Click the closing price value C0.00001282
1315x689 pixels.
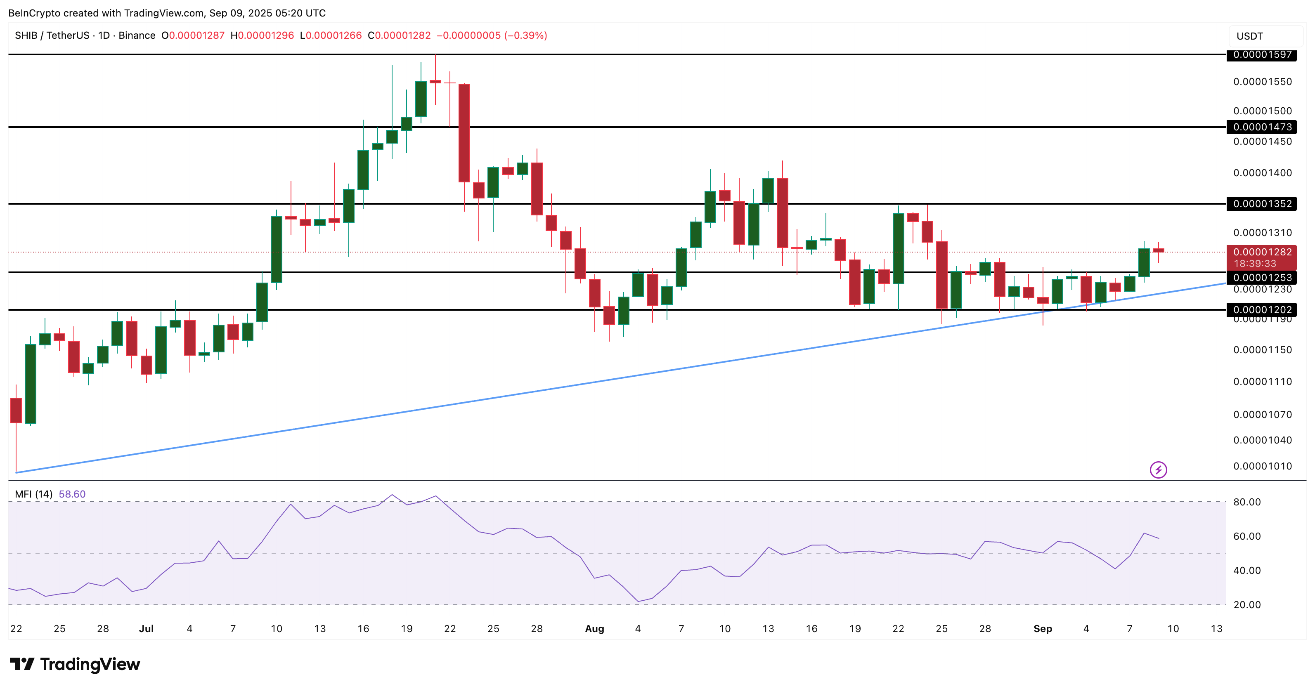click(399, 35)
